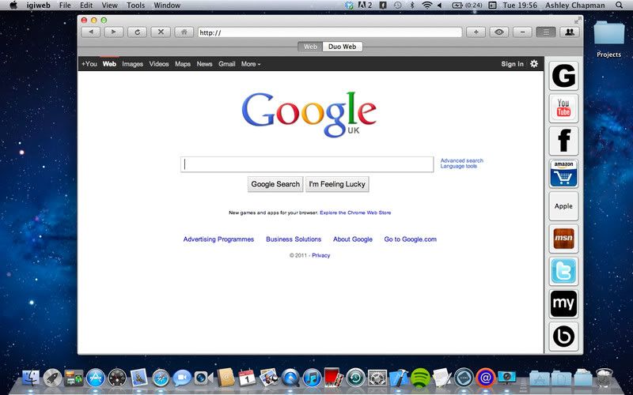Open the home page with the house button

click(x=184, y=32)
